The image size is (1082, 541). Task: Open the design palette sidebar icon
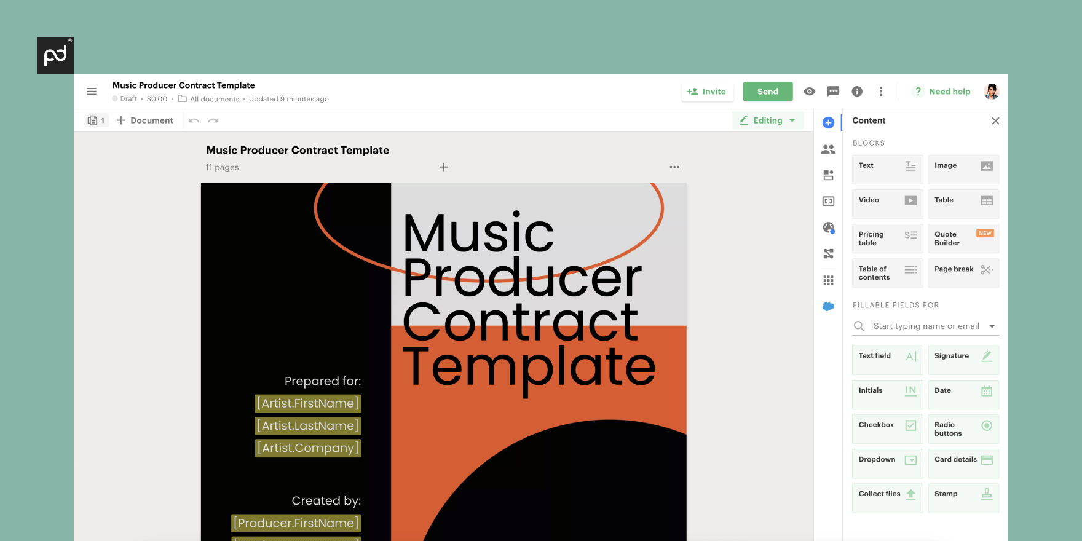pos(828,228)
